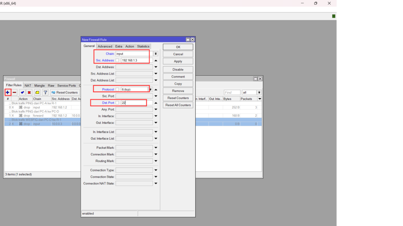
Task: Open the Chain dropdown list
Action: (x=155, y=54)
